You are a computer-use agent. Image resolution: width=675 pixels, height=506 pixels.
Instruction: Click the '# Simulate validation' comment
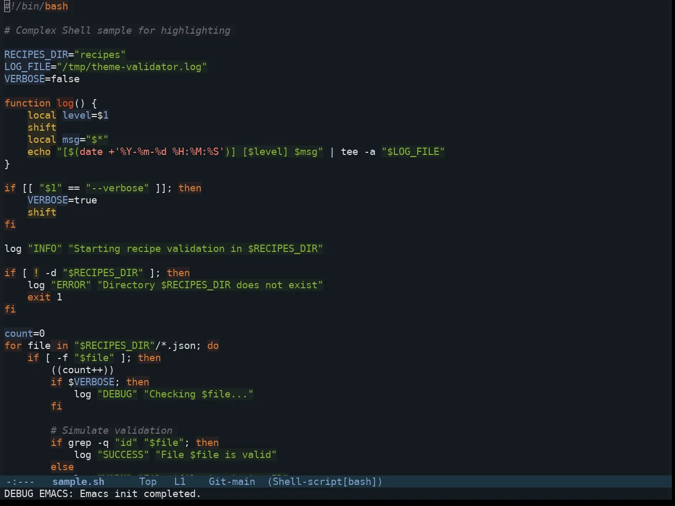pos(111,431)
